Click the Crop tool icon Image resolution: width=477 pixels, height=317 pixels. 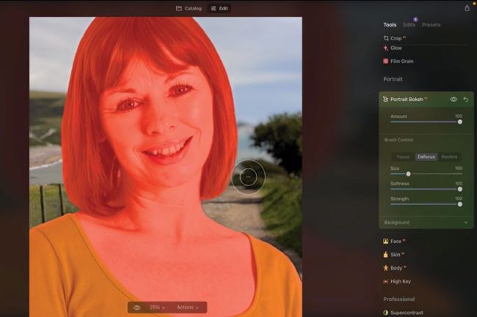click(x=387, y=38)
